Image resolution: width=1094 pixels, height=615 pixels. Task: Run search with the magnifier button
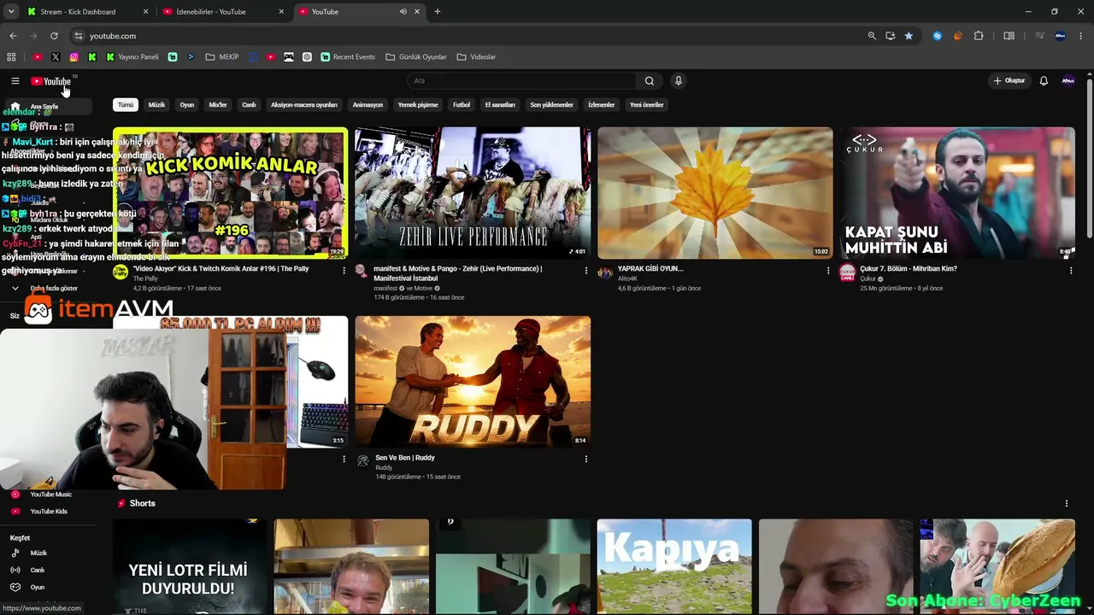point(650,81)
